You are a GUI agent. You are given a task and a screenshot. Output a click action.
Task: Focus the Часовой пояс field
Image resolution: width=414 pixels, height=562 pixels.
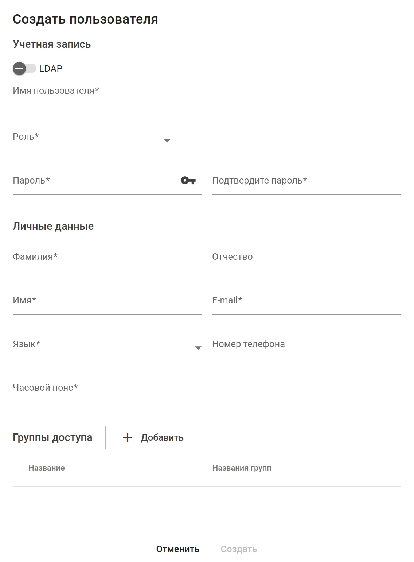107,391
